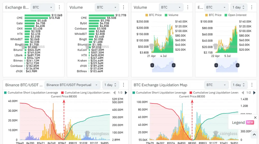Screen dimensions: 259x144
Task: Click the CME $12.06B bar in Exchange Balance chart
Action: pyautogui.click(x=37, y=15)
